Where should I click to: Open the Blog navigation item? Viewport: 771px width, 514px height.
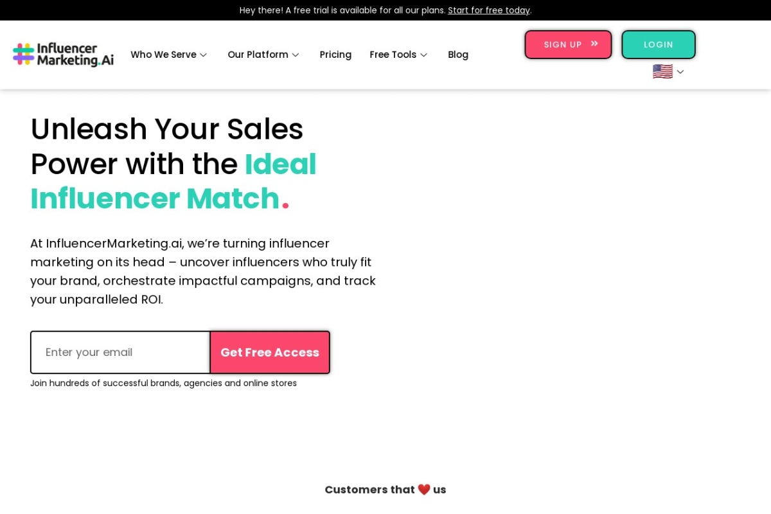(x=458, y=55)
